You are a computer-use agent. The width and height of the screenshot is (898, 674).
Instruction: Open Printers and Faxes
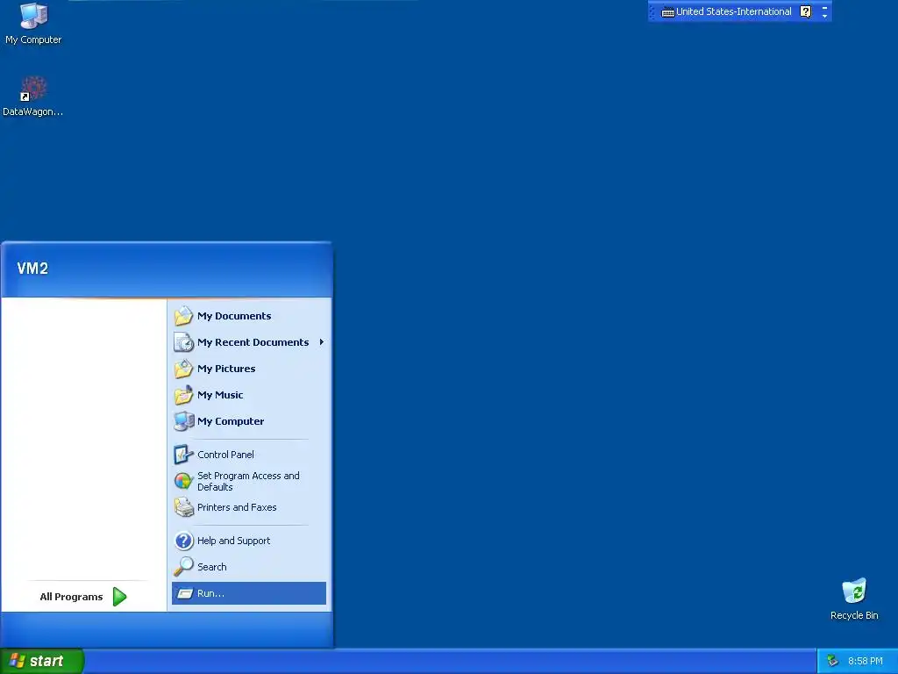[x=249, y=507]
